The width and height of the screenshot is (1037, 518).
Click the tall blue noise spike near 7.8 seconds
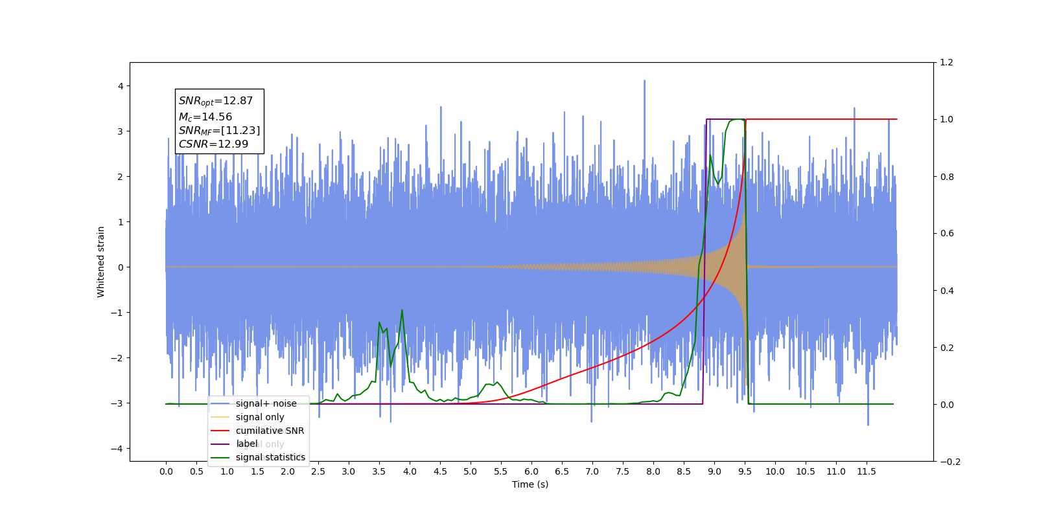tap(644, 82)
